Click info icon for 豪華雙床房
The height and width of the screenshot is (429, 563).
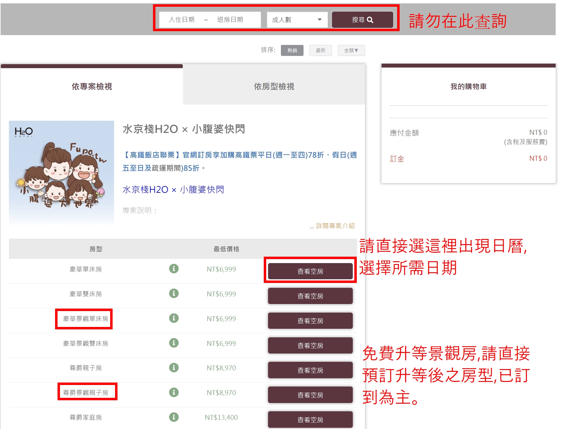[174, 293]
